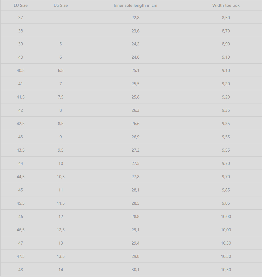Select US size 9 cell
The width and height of the screenshot is (262, 277).
tap(61, 137)
